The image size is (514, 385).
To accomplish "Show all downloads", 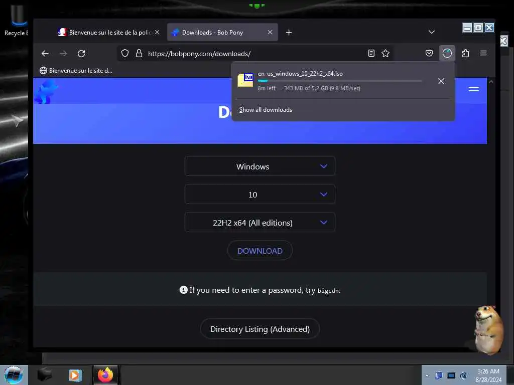I will [x=266, y=110].
